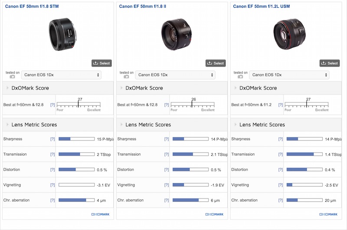Collapse Lens Metric Scores for f/1.8 STM
347x230 pixels.
[x=7, y=125]
